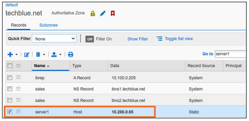
Task: Open the Quick Filter dropdown
Action: (x=54, y=39)
